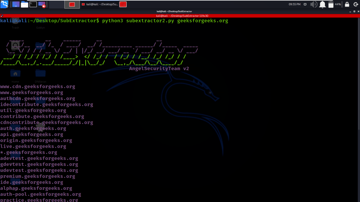
Task: Open the Kali applications menu dragon icon
Action: point(4,4)
